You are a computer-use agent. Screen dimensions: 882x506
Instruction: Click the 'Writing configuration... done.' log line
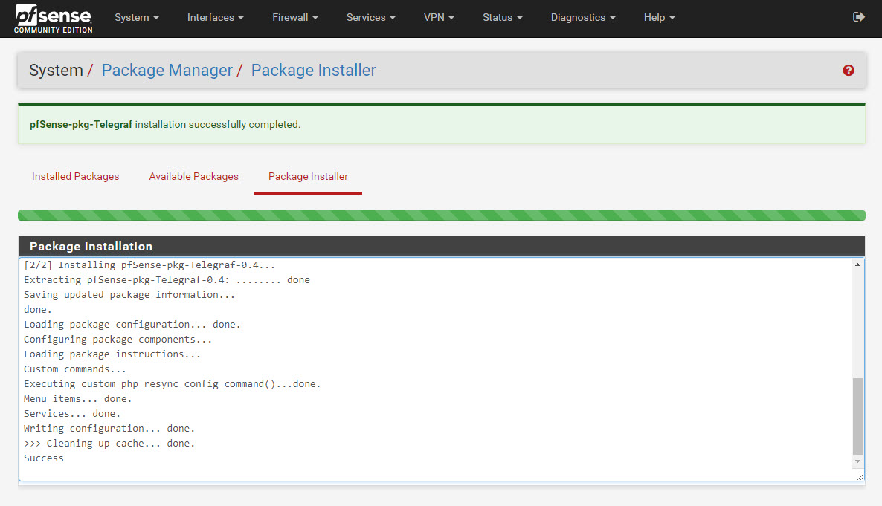coord(109,429)
